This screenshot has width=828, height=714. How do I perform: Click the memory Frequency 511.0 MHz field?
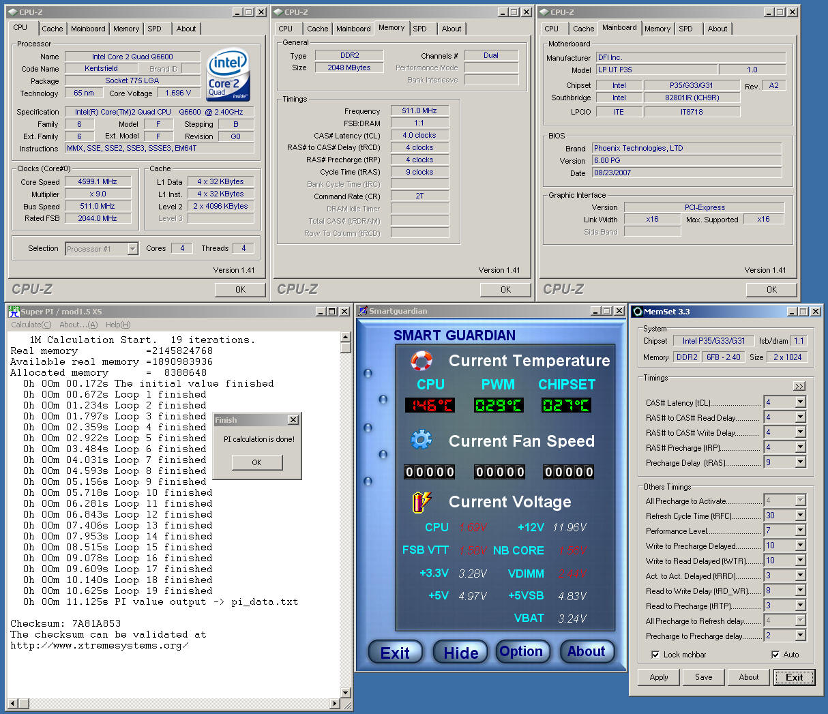419,110
